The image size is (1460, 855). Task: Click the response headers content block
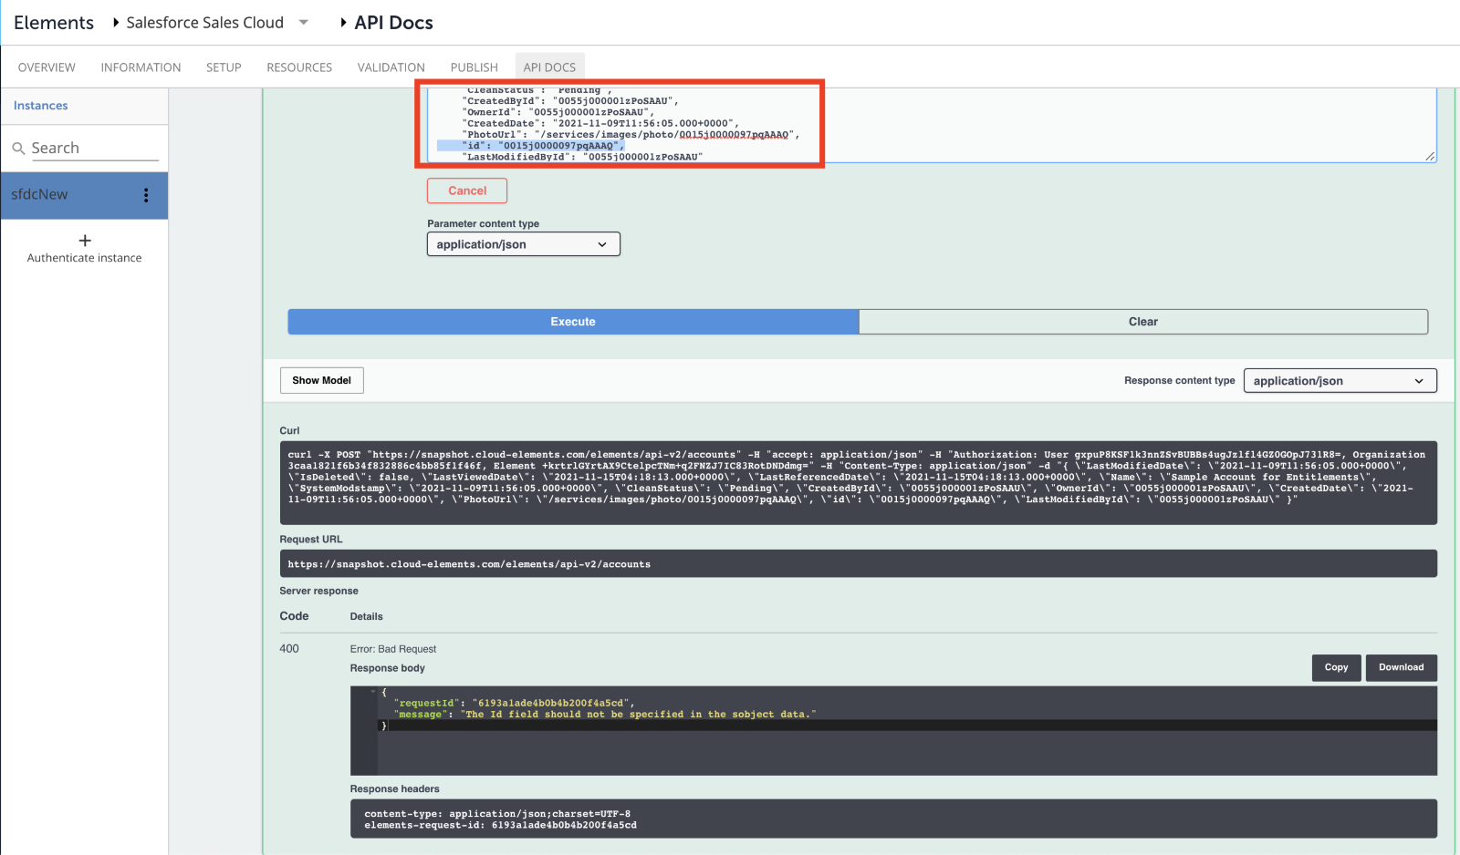point(893,819)
